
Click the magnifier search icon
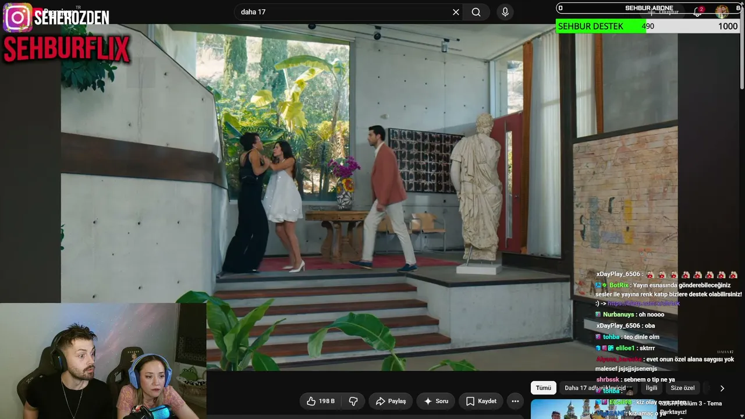click(476, 12)
